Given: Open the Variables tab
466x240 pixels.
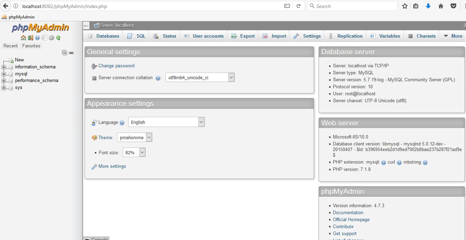Looking at the screenshot, I should tap(385, 36).
